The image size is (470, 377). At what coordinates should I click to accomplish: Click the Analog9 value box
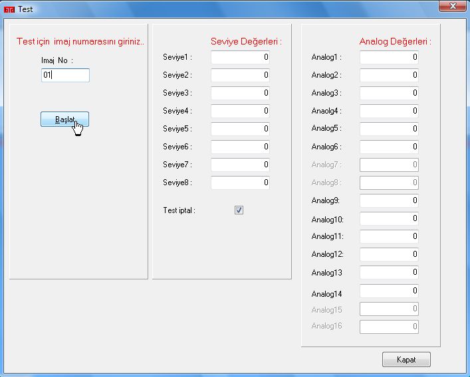click(x=389, y=200)
